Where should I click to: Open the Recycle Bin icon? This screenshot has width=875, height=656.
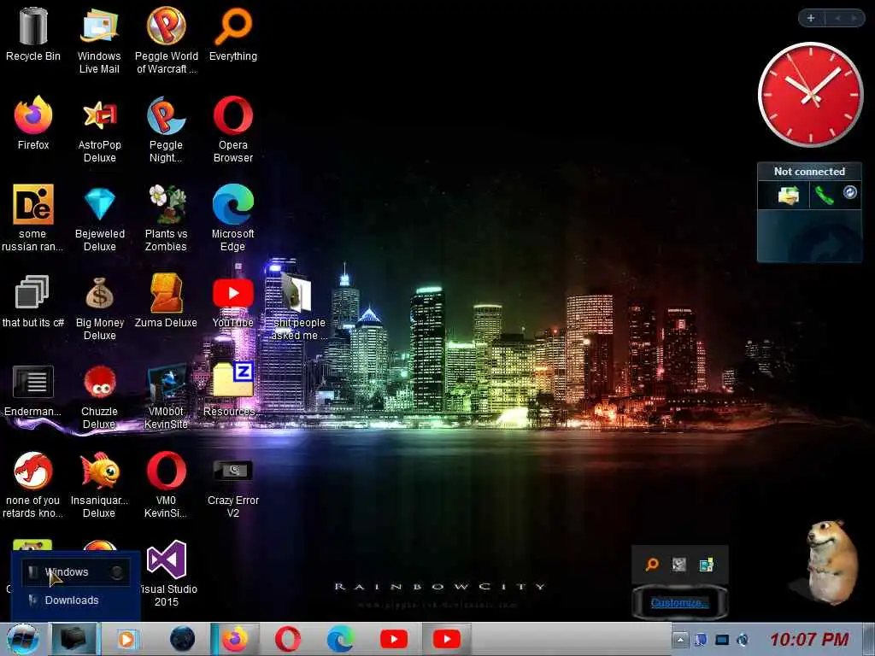point(33,34)
